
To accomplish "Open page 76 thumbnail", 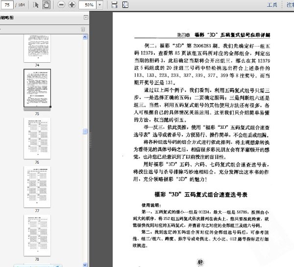I will point(37,138).
